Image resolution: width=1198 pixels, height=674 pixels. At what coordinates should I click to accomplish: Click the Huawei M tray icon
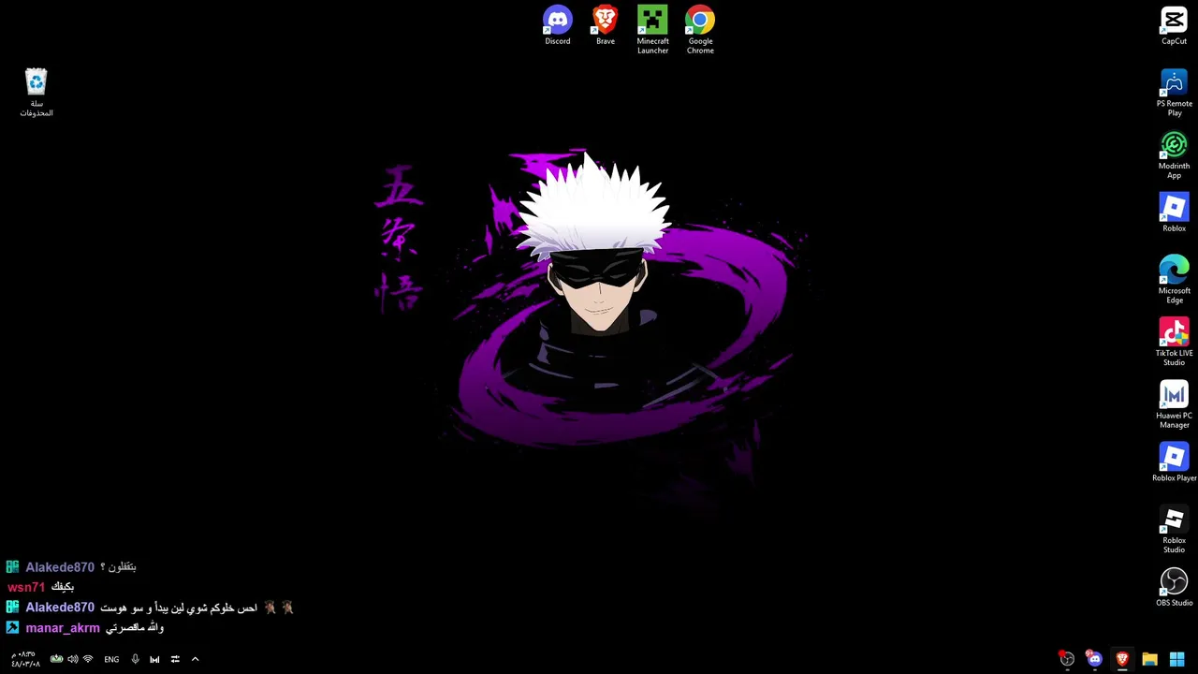[x=154, y=659]
